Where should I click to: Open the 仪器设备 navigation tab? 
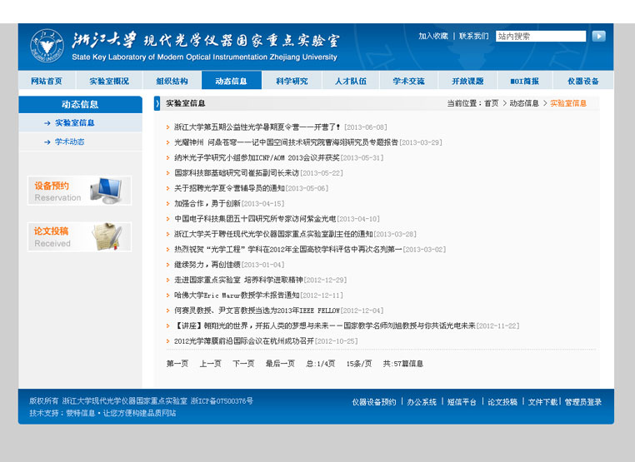582,81
